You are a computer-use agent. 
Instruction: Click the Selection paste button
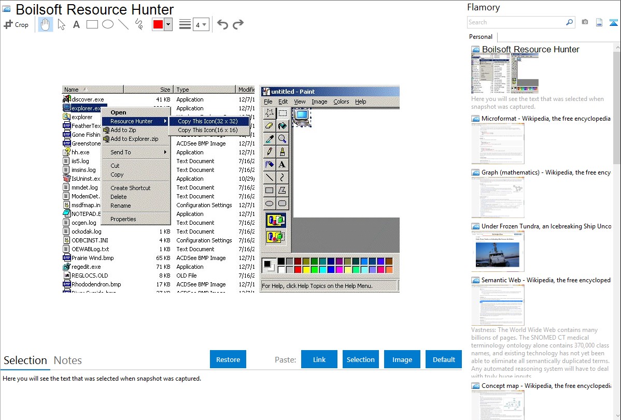(360, 359)
